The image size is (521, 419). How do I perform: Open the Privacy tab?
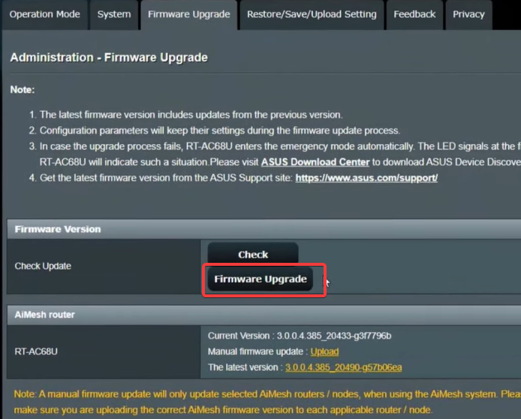point(468,14)
